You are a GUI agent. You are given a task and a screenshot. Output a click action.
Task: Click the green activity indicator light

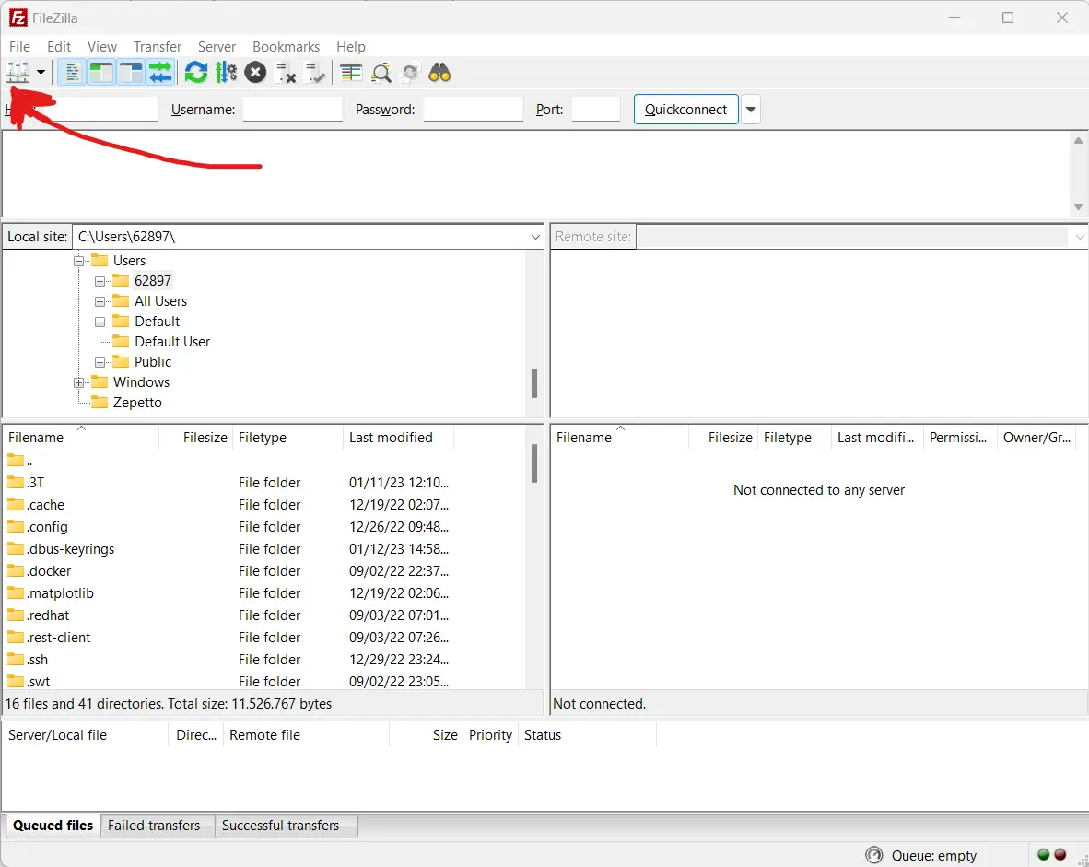1043,854
